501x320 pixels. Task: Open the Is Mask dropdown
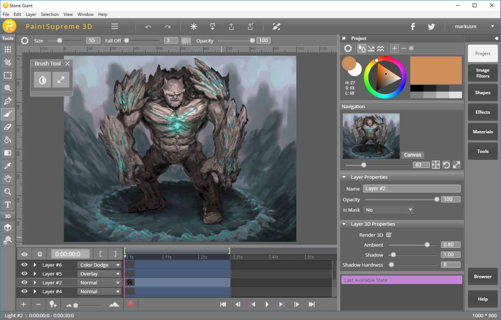[388, 210]
